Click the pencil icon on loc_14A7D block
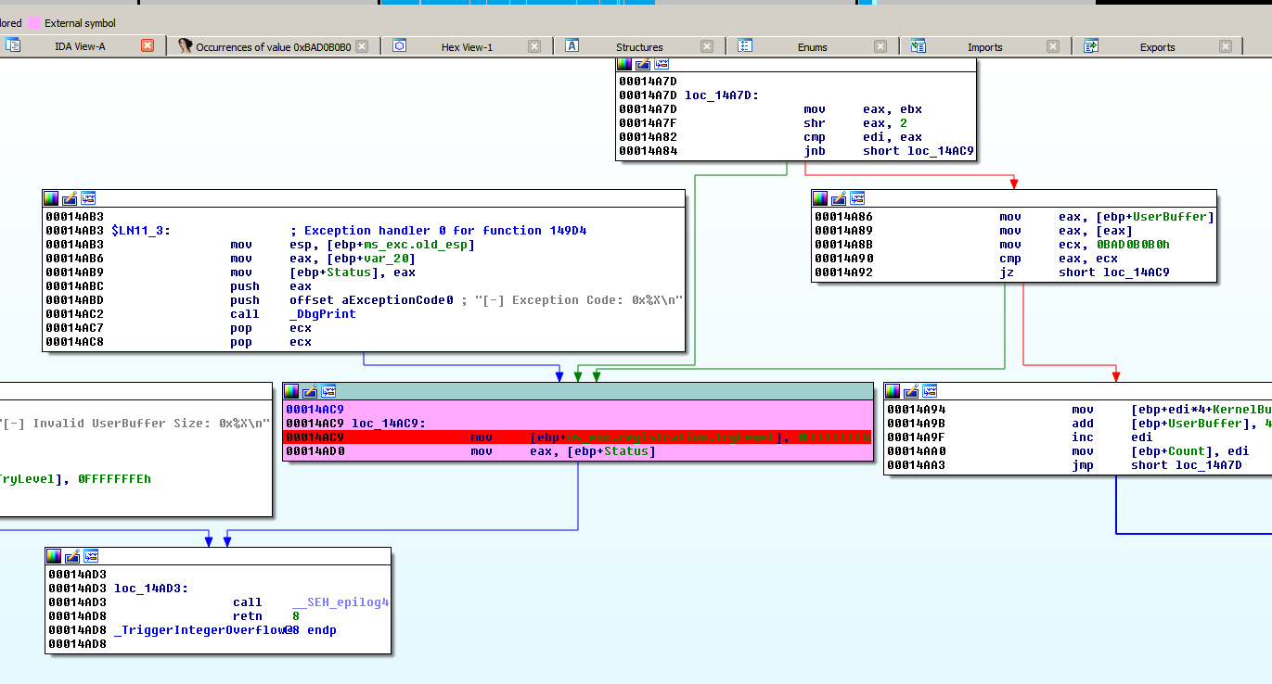The image size is (1272, 684). click(x=643, y=64)
